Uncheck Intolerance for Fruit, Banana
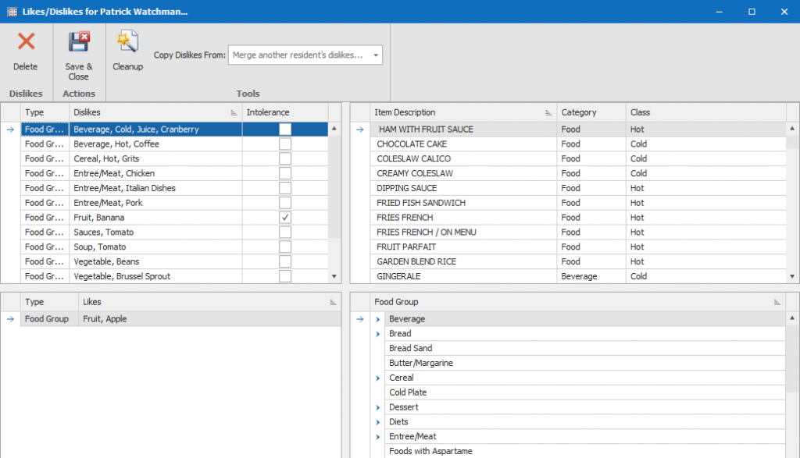The height and width of the screenshot is (458, 800). pos(285,218)
